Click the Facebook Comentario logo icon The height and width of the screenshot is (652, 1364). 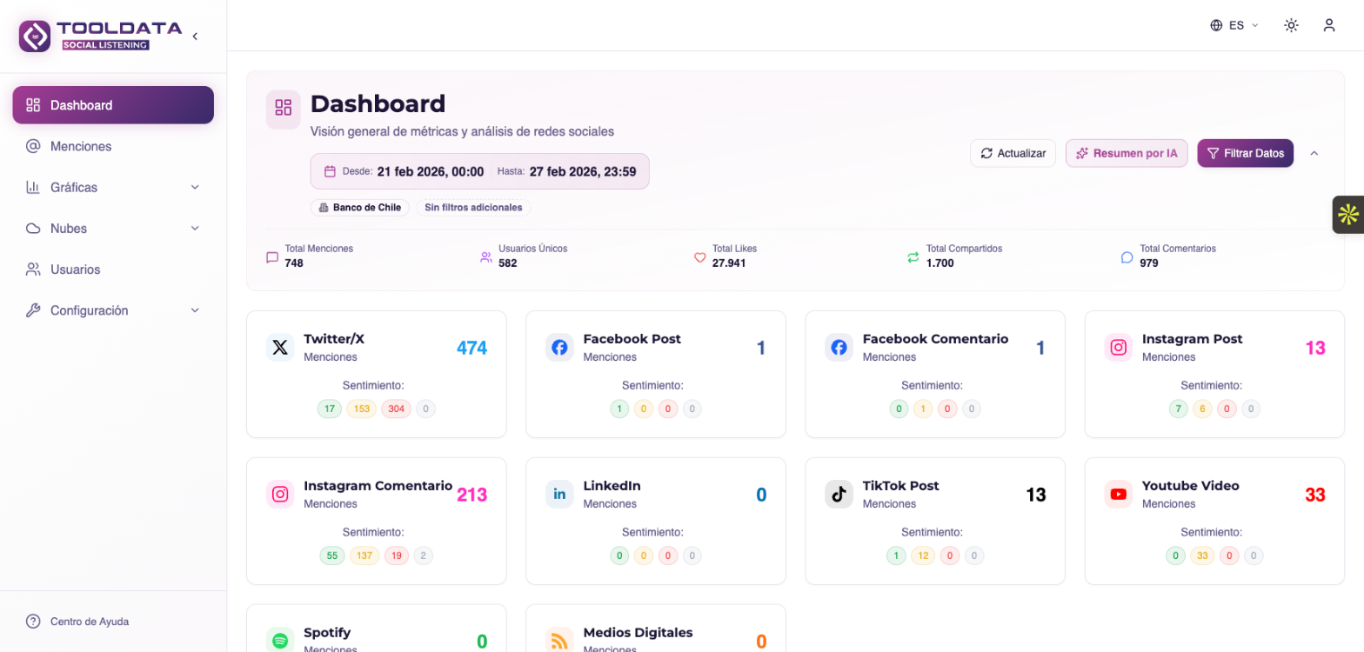click(x=839, y=348)
